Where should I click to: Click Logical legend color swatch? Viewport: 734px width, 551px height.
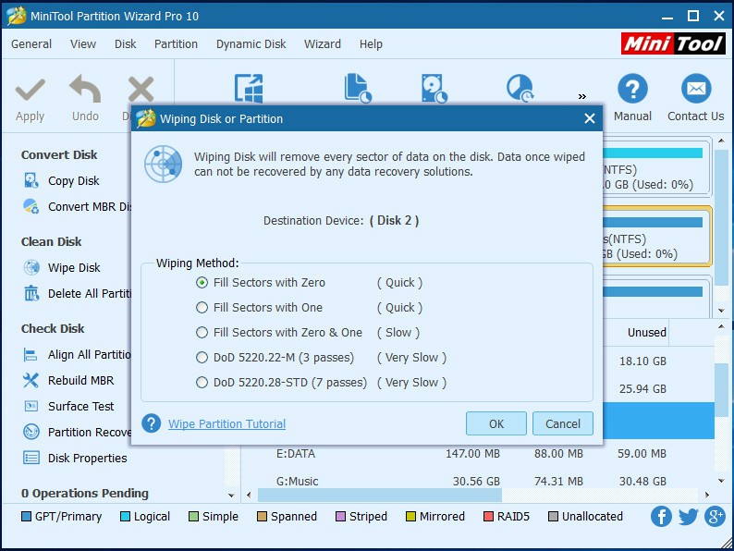click(125, 517)
